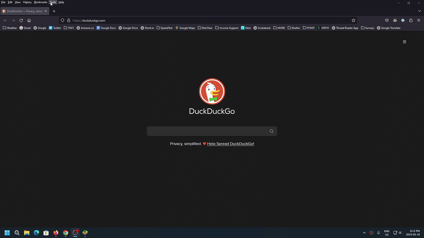The width and height of the screenshot is (424, 238).
Task: Expand the Realtor bookmarks folder
Action: [294, 28]
